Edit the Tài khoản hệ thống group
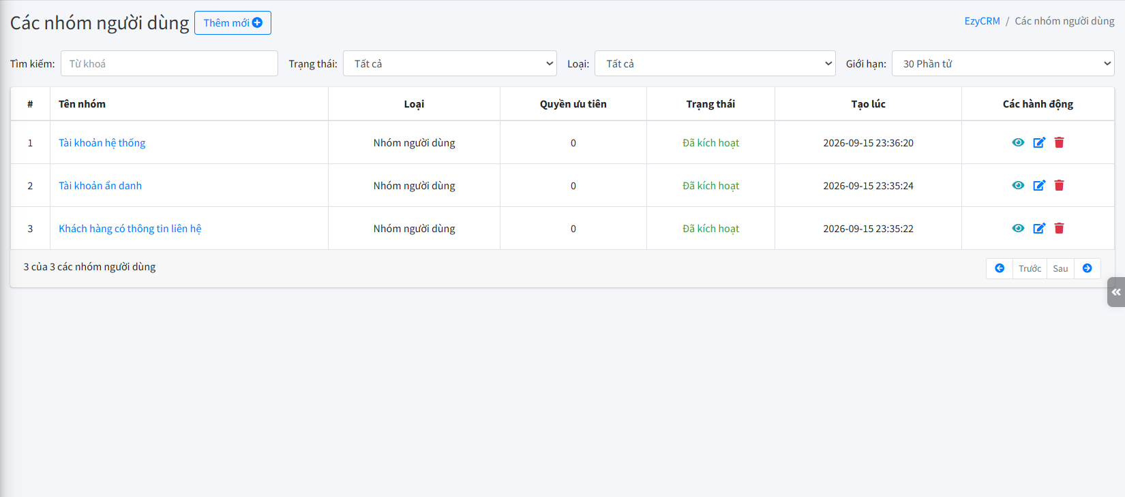The width and height of the screenshot is (1125, 497). coord(1039,142)
